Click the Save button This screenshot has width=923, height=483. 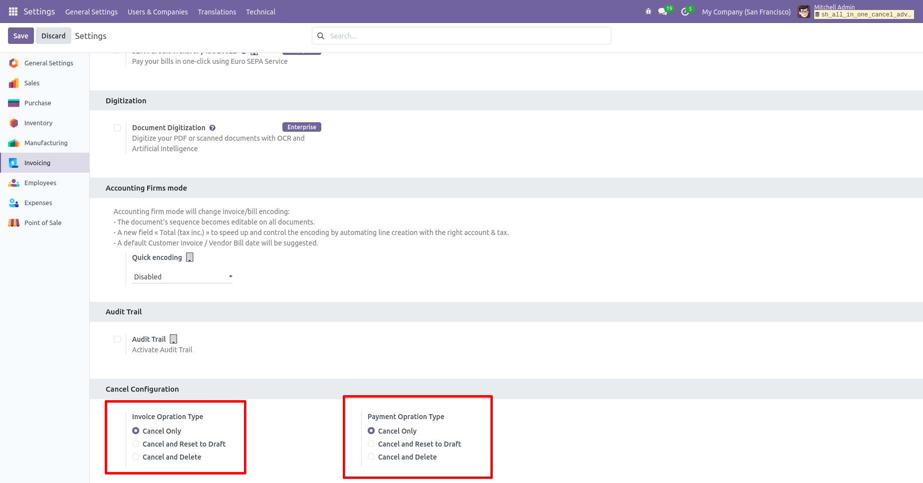point(21,36)
